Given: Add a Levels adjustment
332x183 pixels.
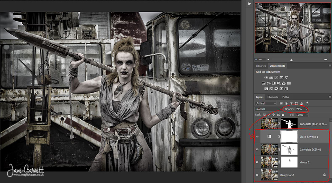Looking at the screenshot, I should coord(271,78).
